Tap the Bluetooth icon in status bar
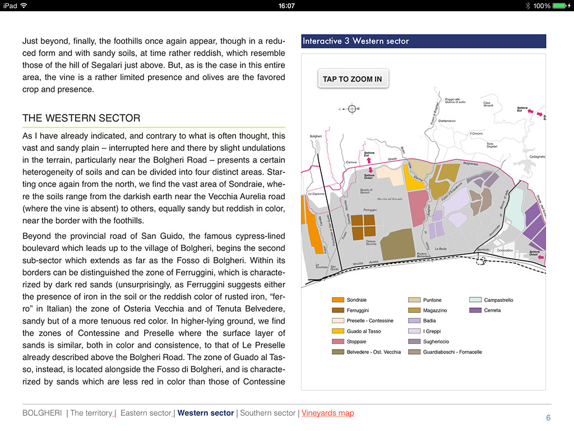The image size is (574, 431). [x=527, y=6]
